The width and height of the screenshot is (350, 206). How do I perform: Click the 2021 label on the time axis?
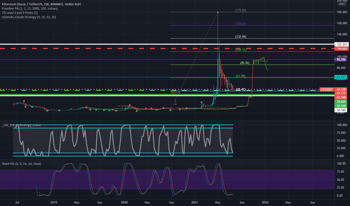click(195, 202)
